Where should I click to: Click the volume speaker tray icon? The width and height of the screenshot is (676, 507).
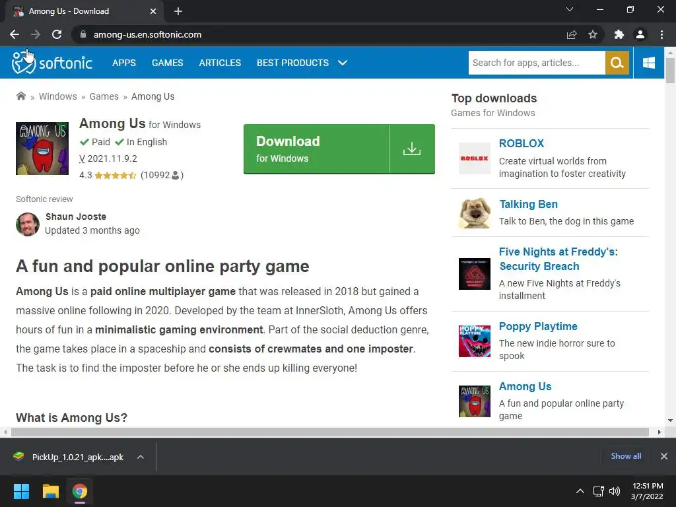coord(615,491)
